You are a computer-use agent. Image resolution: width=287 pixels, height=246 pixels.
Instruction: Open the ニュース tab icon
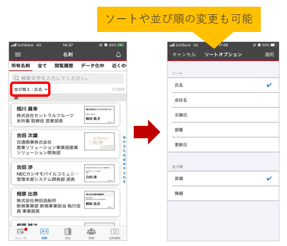20,232
